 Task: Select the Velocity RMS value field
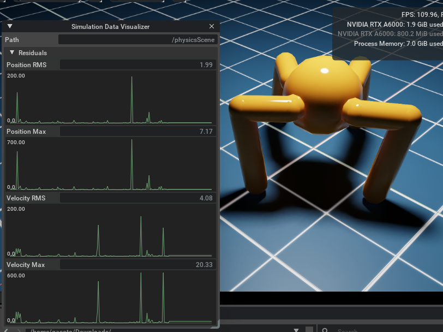tap(137, 198)
